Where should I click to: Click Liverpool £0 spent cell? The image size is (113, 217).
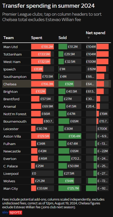42,174
